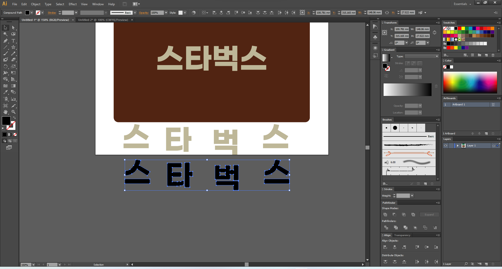The image size is (502, 269).
Task: Open zoom level 150% dropdown
Action: coord(33,265)
